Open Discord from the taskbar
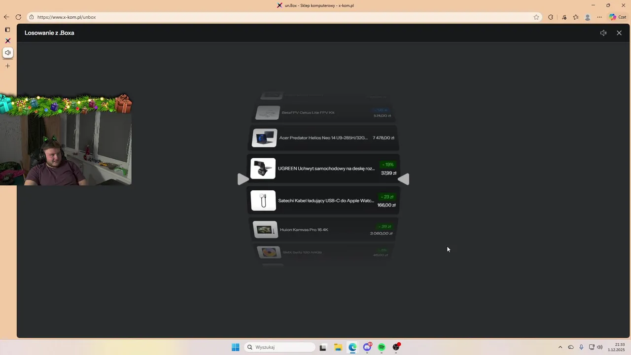This screenshot has height=355, width=631. coord(367,347)
